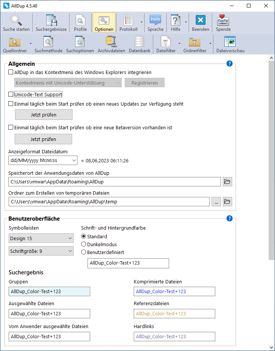Click the Gruppen color sample field

click(x=49, y=292)
